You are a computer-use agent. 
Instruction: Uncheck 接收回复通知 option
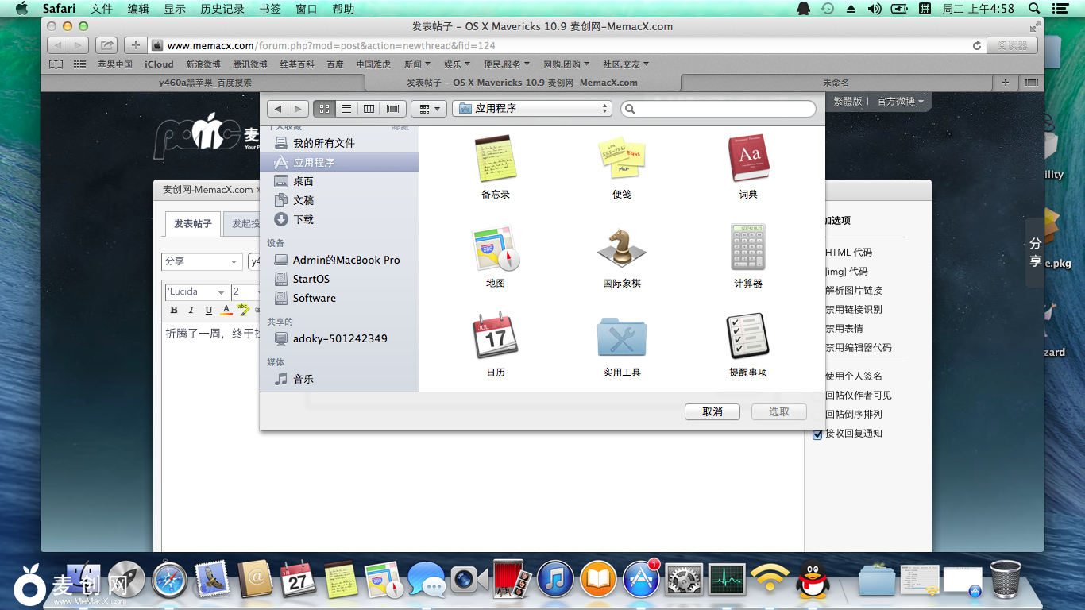817,433
